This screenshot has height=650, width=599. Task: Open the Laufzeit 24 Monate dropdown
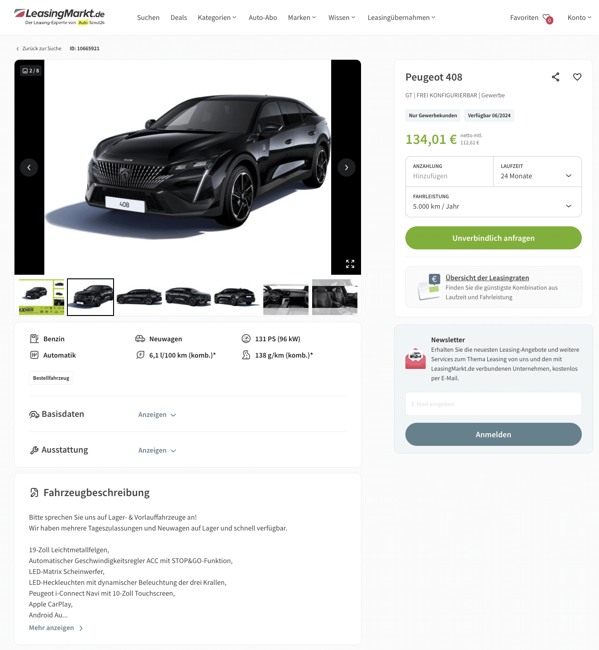(x=537, y=172)
